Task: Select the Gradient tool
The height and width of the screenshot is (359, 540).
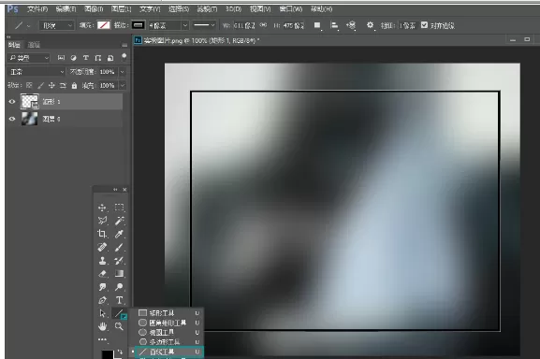Action: [119, 273]
